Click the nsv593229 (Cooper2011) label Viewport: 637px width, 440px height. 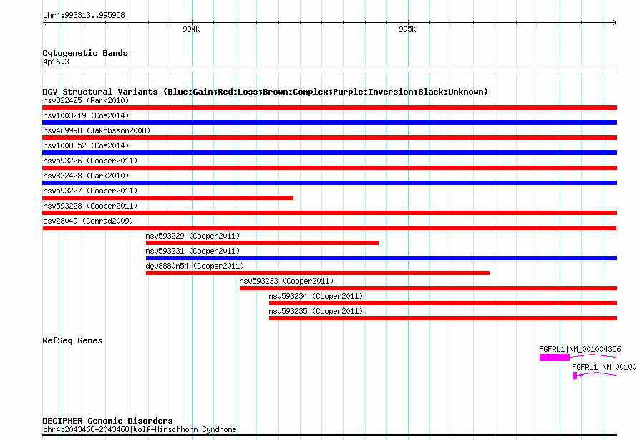click(193, 236)
